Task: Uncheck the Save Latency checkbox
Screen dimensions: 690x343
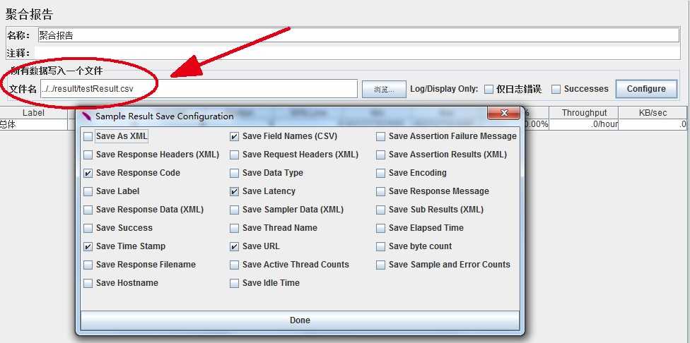Action: coord(235,192)
